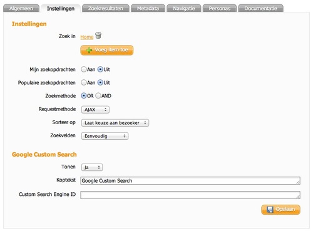Image resolution: width=313 pixels, height=234 pixels.
Task: Switch to the Zoekresultaten tab
Action: [106, 8]
